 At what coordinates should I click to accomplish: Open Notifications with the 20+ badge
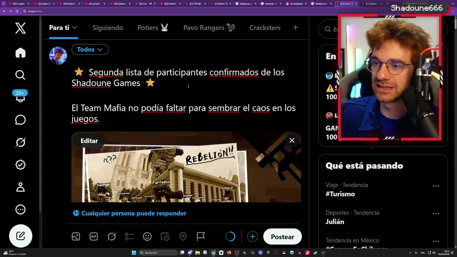(x=20, y=96)
